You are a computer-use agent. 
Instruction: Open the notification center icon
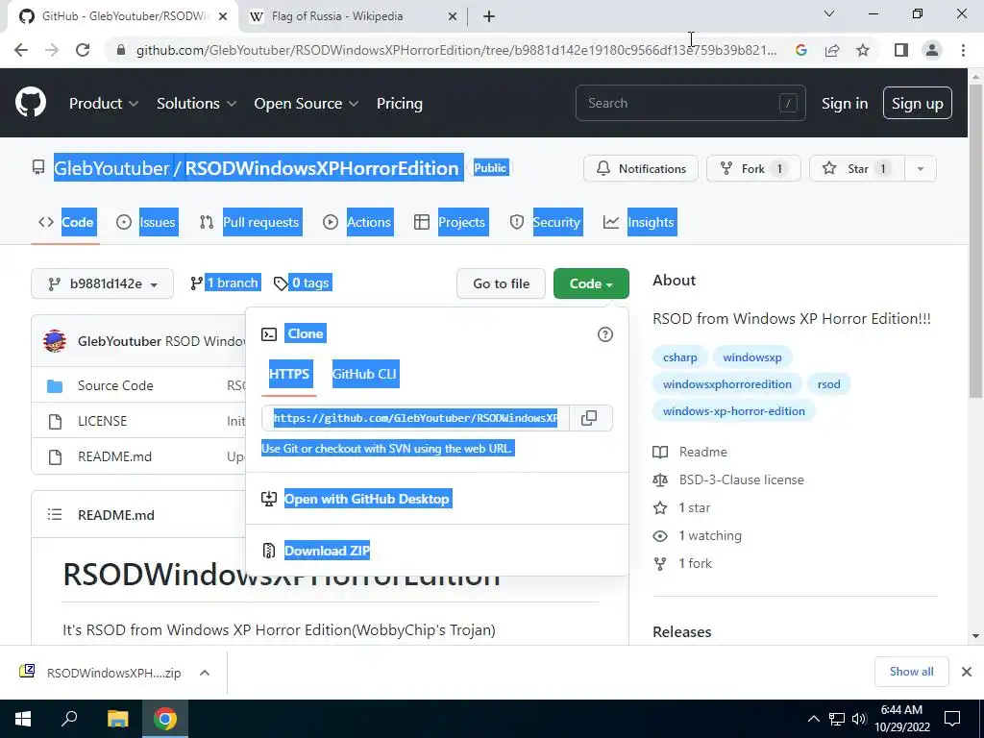tap(952, 719)
